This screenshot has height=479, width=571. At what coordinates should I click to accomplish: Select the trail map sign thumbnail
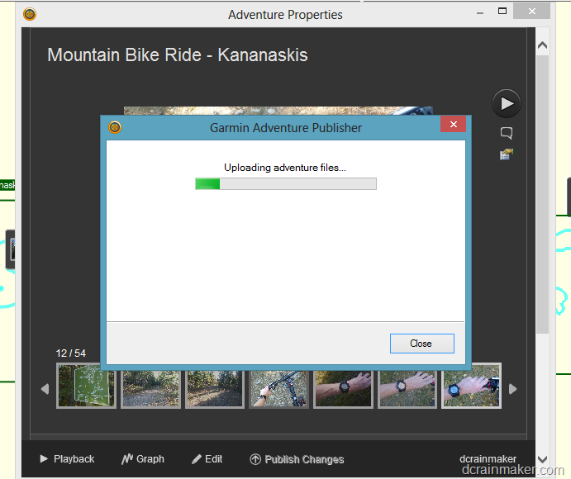point(86,386)
